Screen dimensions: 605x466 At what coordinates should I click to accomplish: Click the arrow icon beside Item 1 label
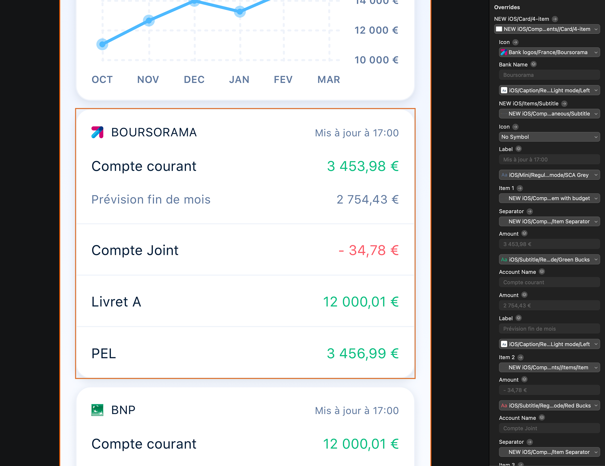[x=520, y=188]
